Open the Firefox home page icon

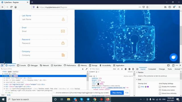pos(16,7)
